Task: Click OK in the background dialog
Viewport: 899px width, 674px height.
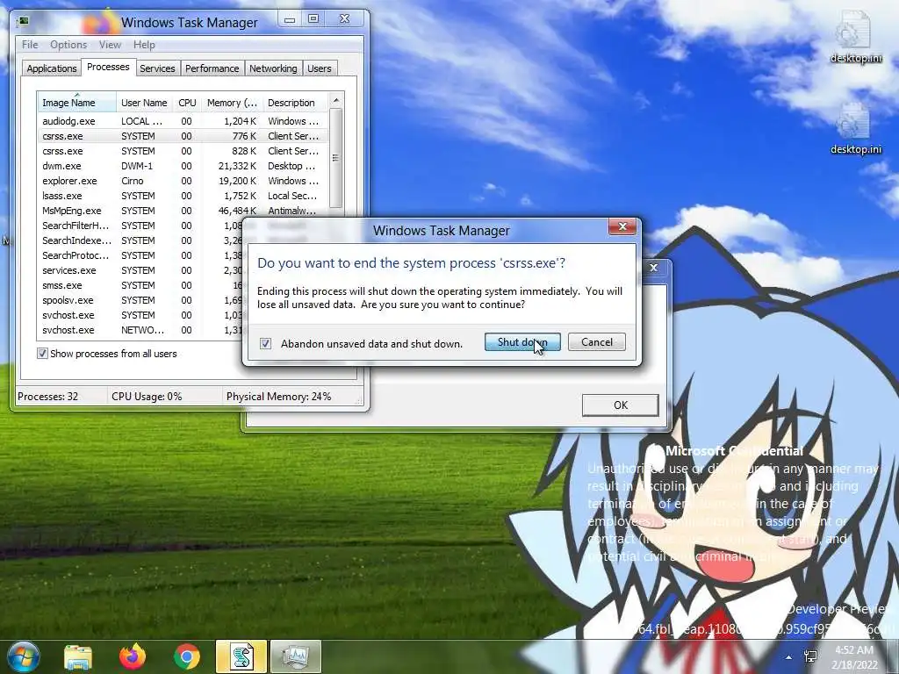Action: point(621,405)
